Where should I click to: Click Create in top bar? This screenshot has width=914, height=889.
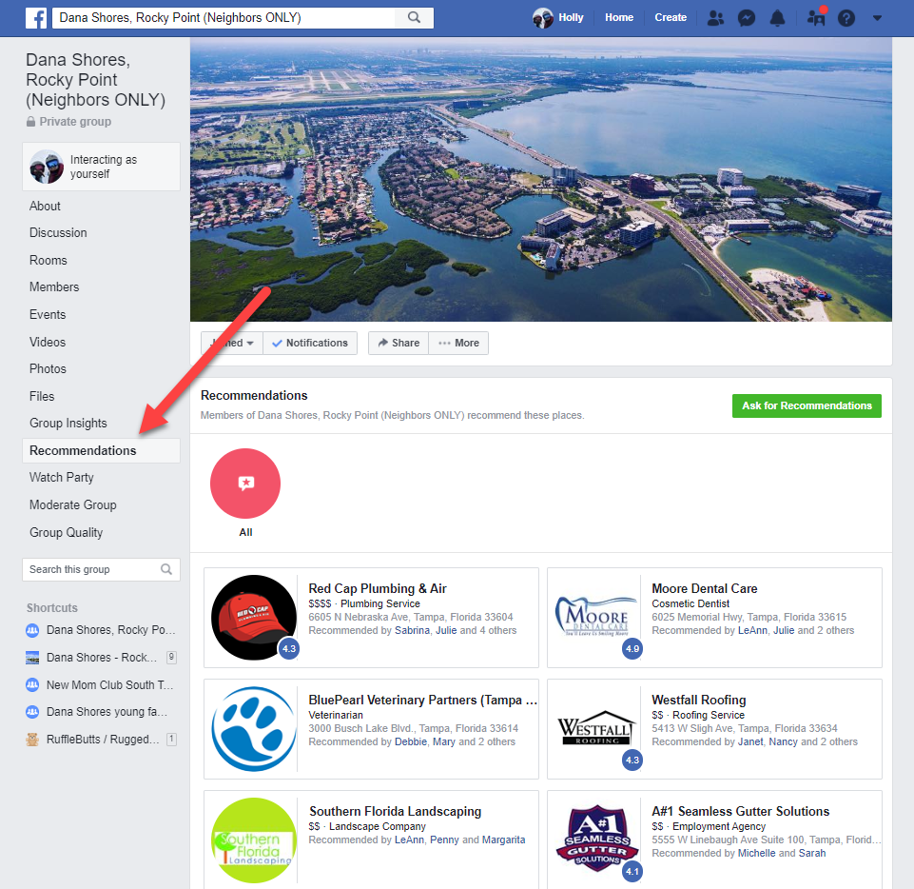click(x=671, y=17)
